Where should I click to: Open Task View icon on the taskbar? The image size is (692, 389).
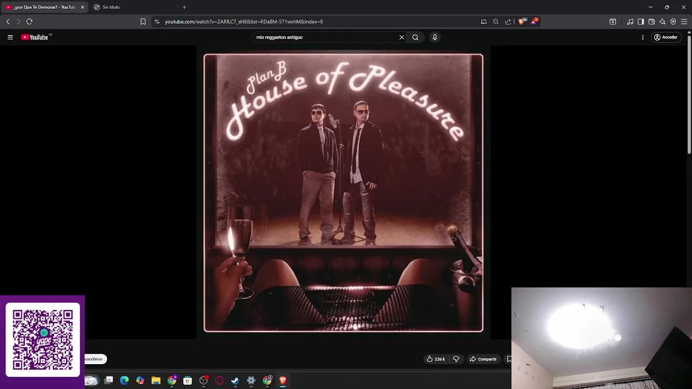pos(109,380)
